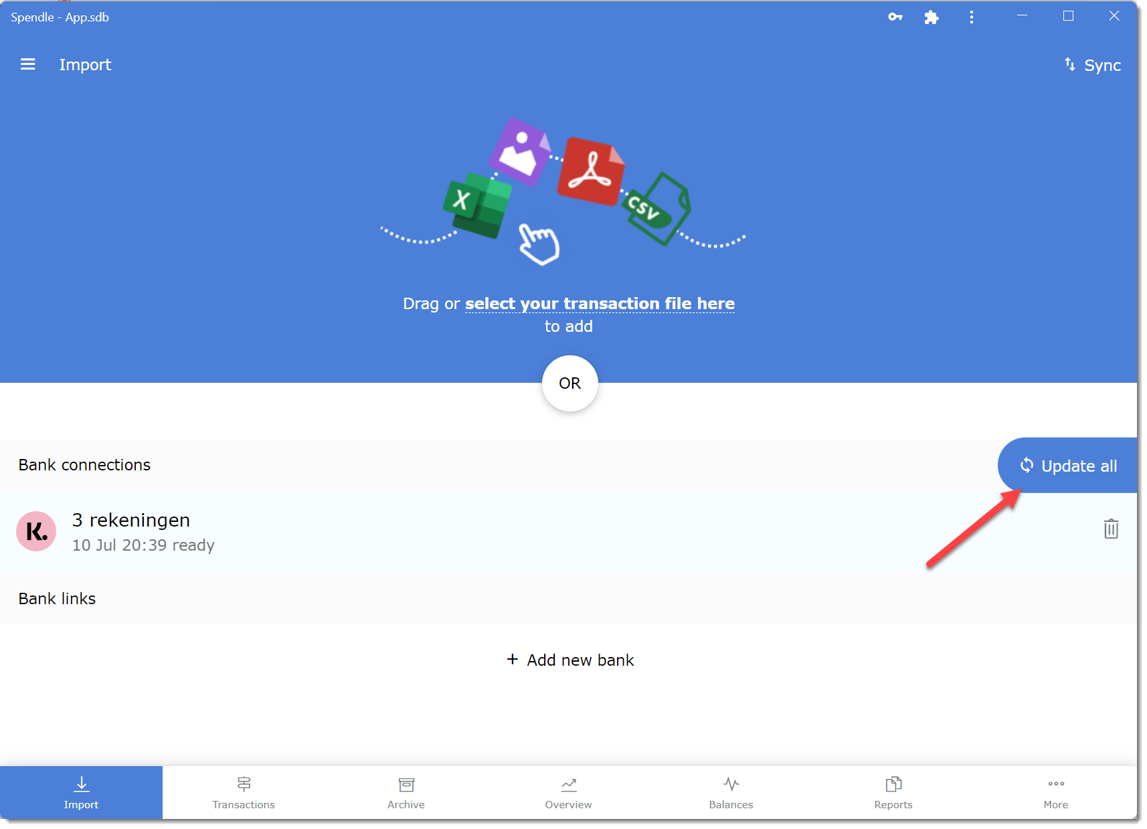The height and width of the screenshot is (829, 1147).
Task: Open the hamburger navigation menu
Action: pos(27,64)
